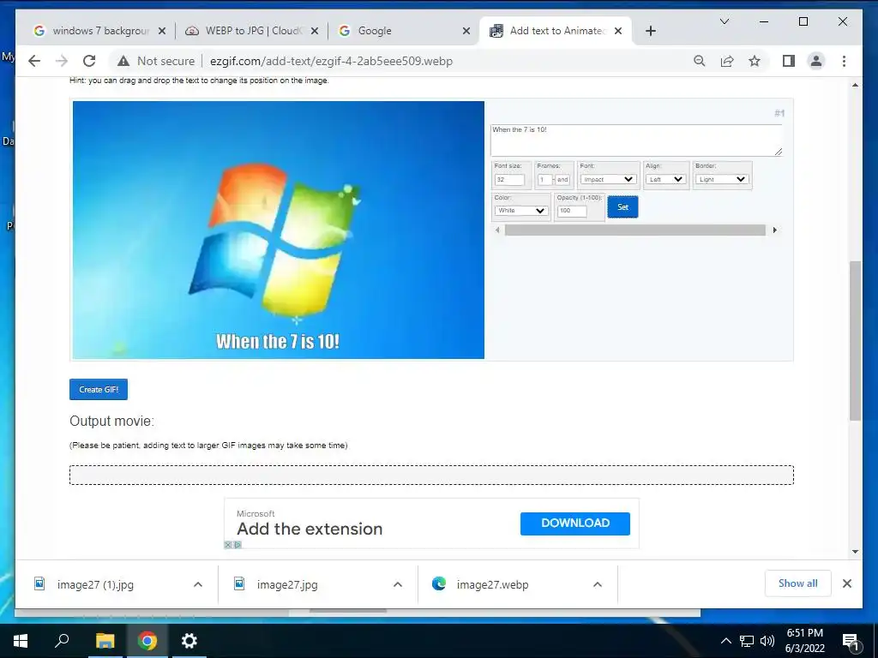Open a new browser tab
This screenshot has height=658, width=878.
(x=651, y=31)
